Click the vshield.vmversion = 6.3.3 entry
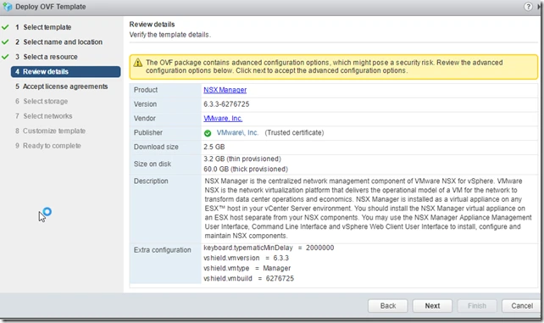The height and width of the screenshot is (323, 544). (x=246, y=258)
